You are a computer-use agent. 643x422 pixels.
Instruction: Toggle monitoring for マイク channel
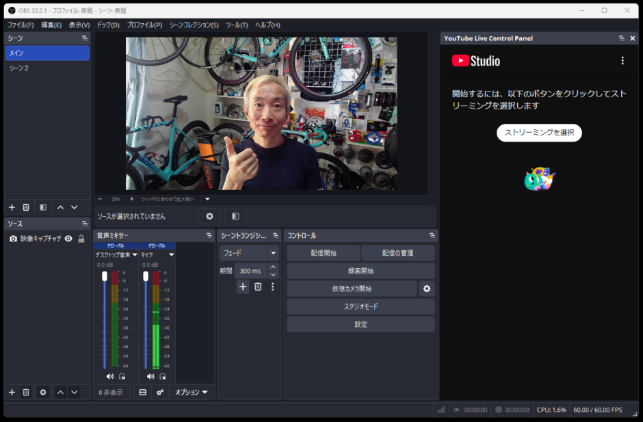tap(163, 376)
